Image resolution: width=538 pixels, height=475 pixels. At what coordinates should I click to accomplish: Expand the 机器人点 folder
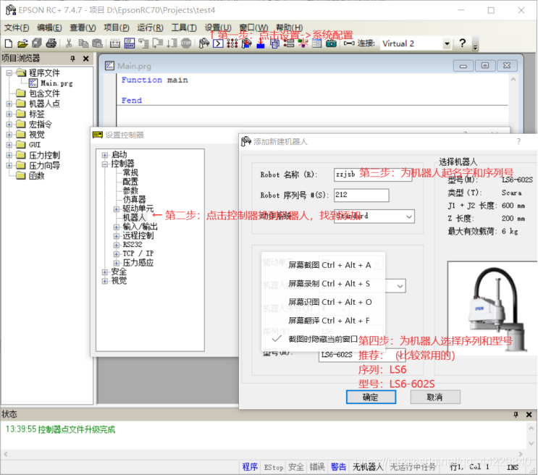coord(9,104)
